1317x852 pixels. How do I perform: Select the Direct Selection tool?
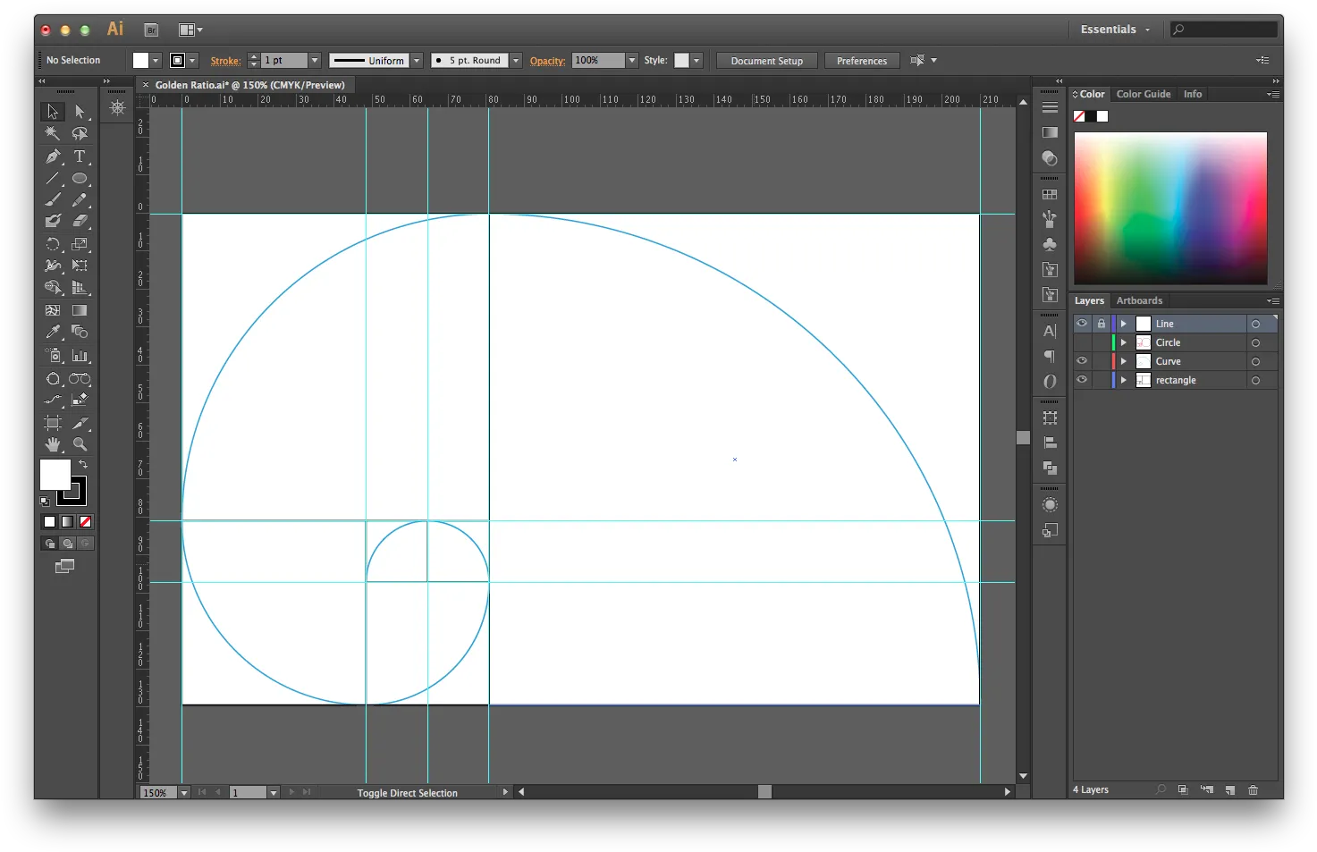(80, 112)
